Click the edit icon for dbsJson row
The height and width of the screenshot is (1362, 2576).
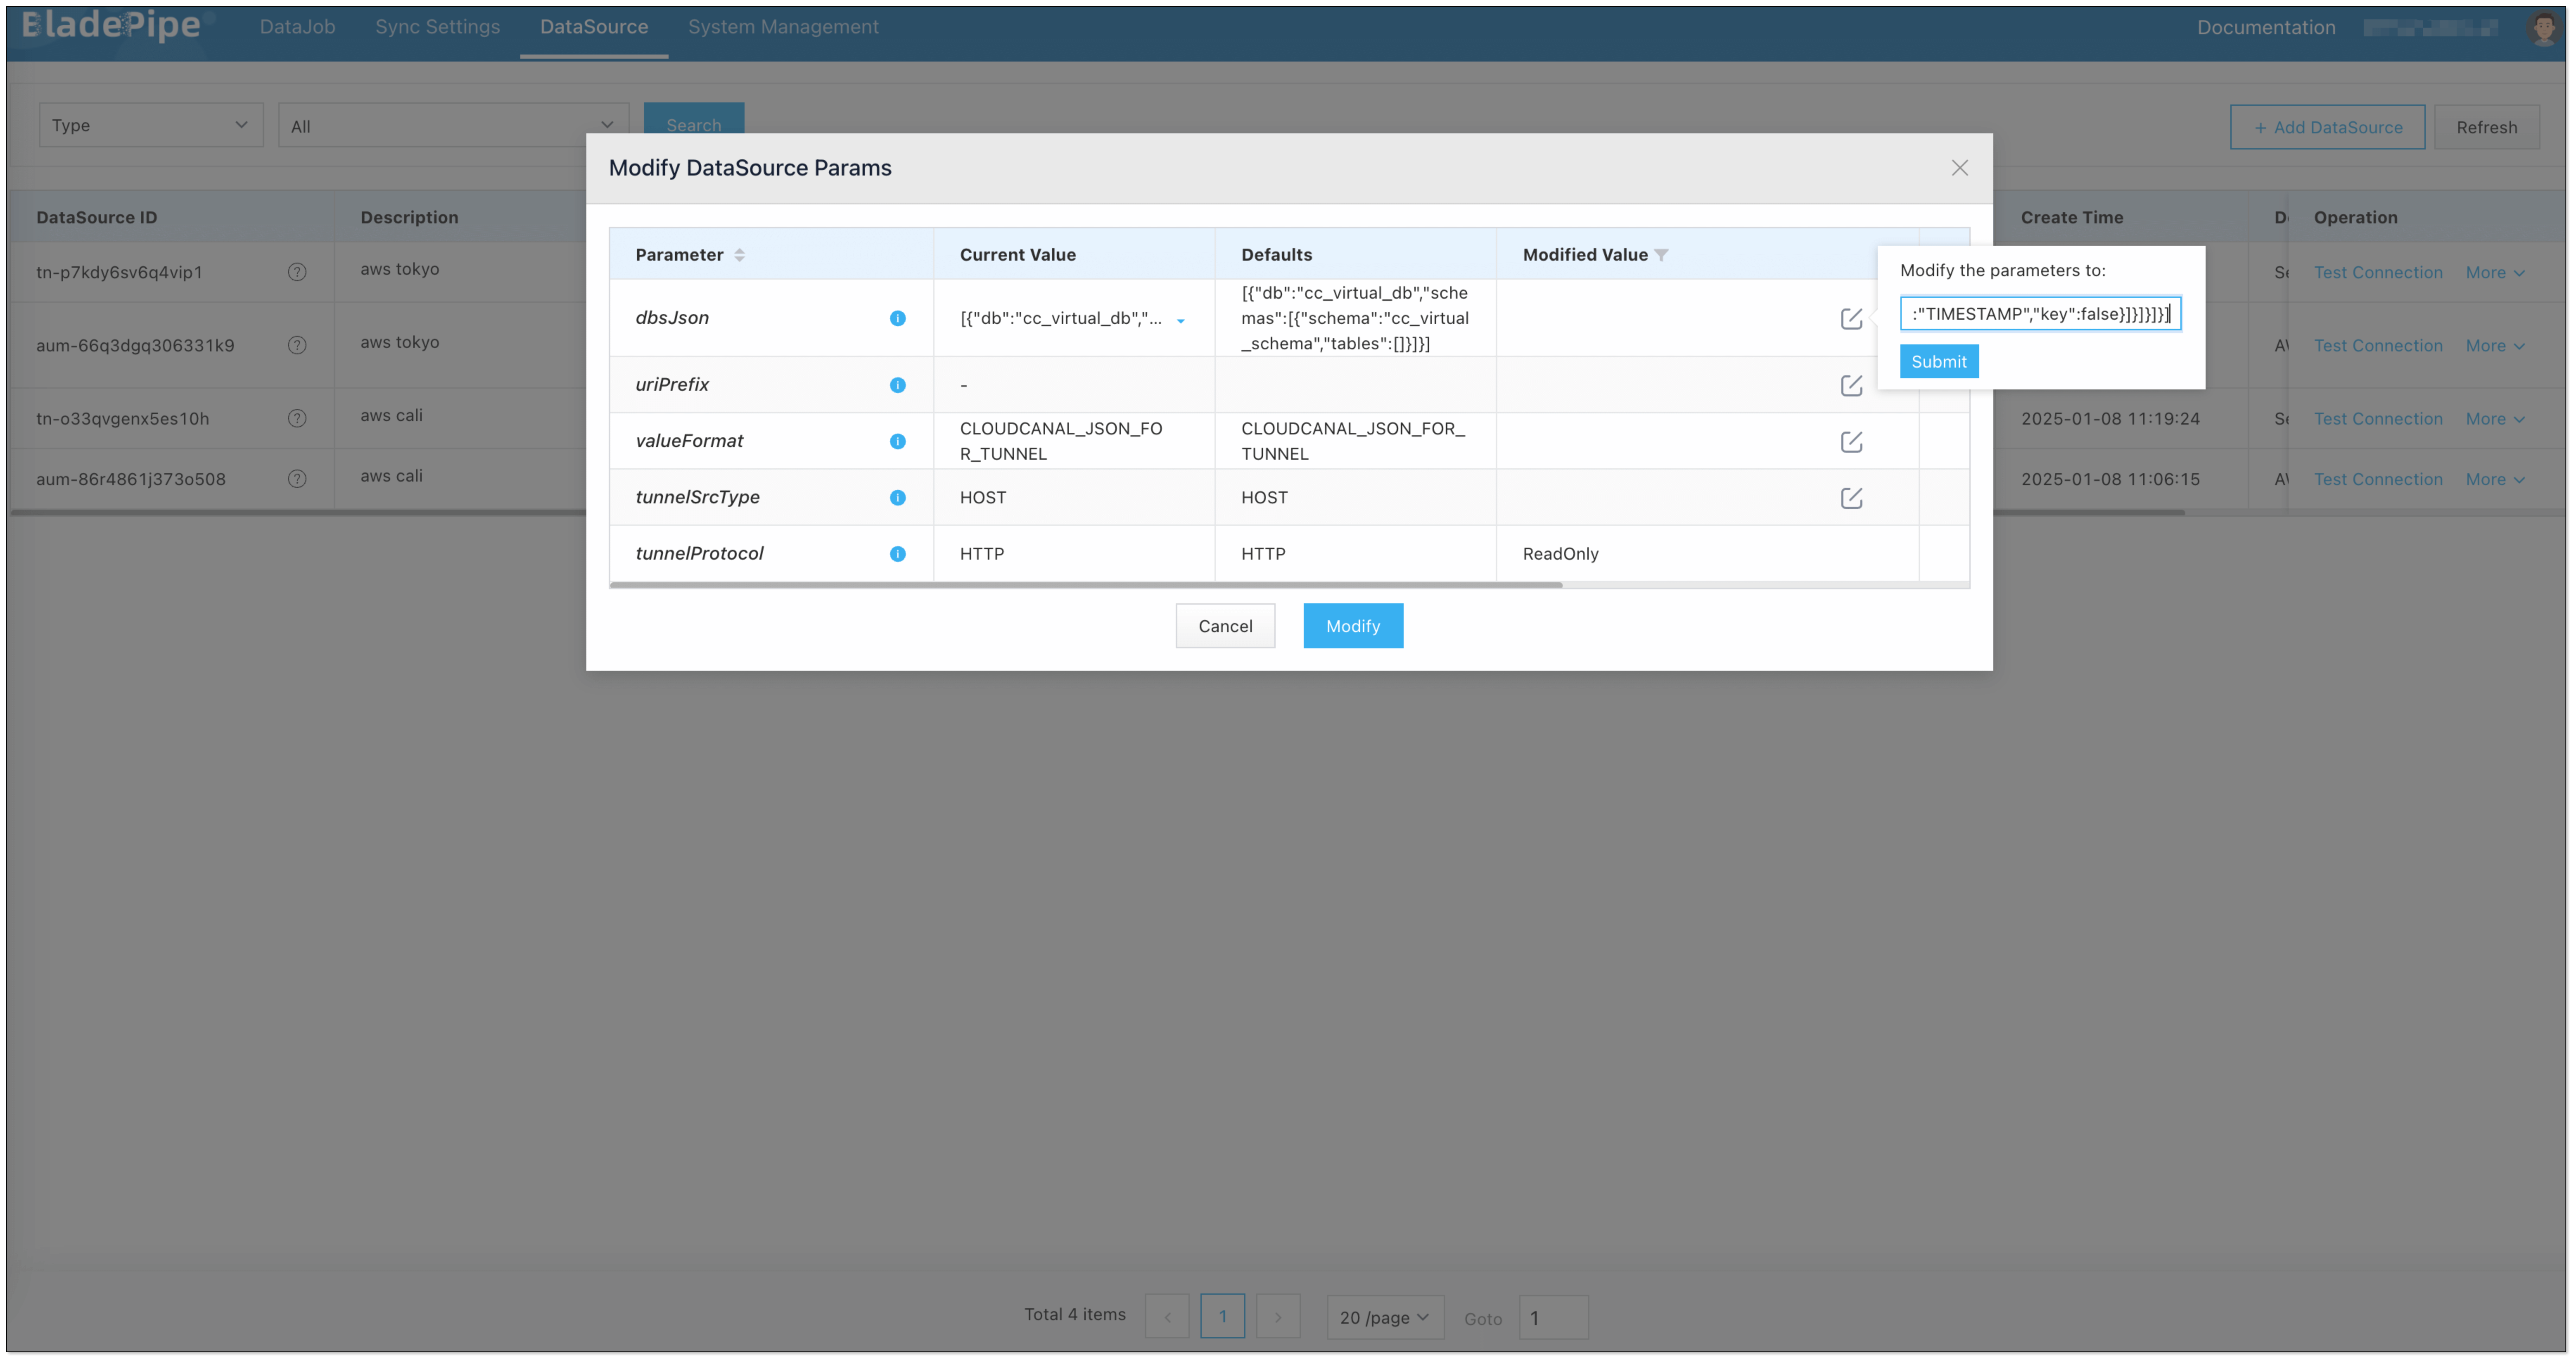coord(1851,318)
